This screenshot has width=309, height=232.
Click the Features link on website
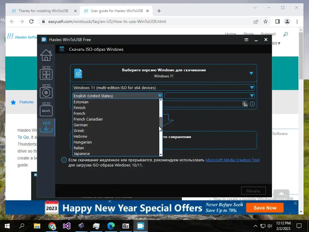click(x=27, y=102)
